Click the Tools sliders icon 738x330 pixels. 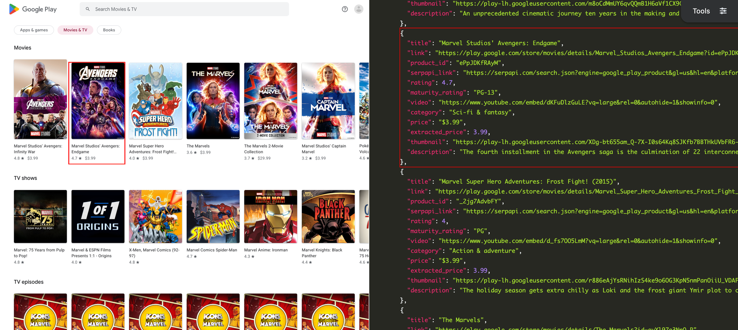pos(723,11)
